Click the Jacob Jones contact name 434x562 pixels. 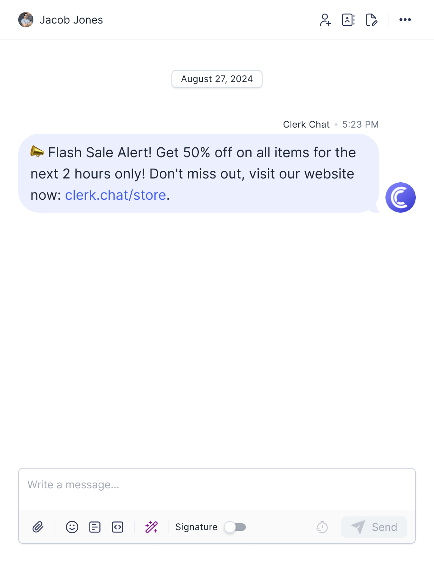pos(71,20)
